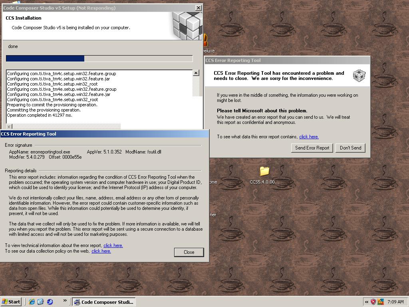Image resolution: width=409 pixels, height=307 pixels.
Task: Click the cube icon in error dialog
Action: [x=359, y=76]
